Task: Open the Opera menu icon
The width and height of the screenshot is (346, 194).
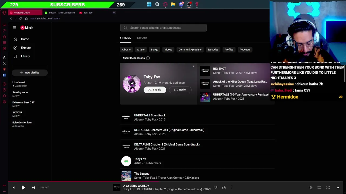Action: click(4, 13)
